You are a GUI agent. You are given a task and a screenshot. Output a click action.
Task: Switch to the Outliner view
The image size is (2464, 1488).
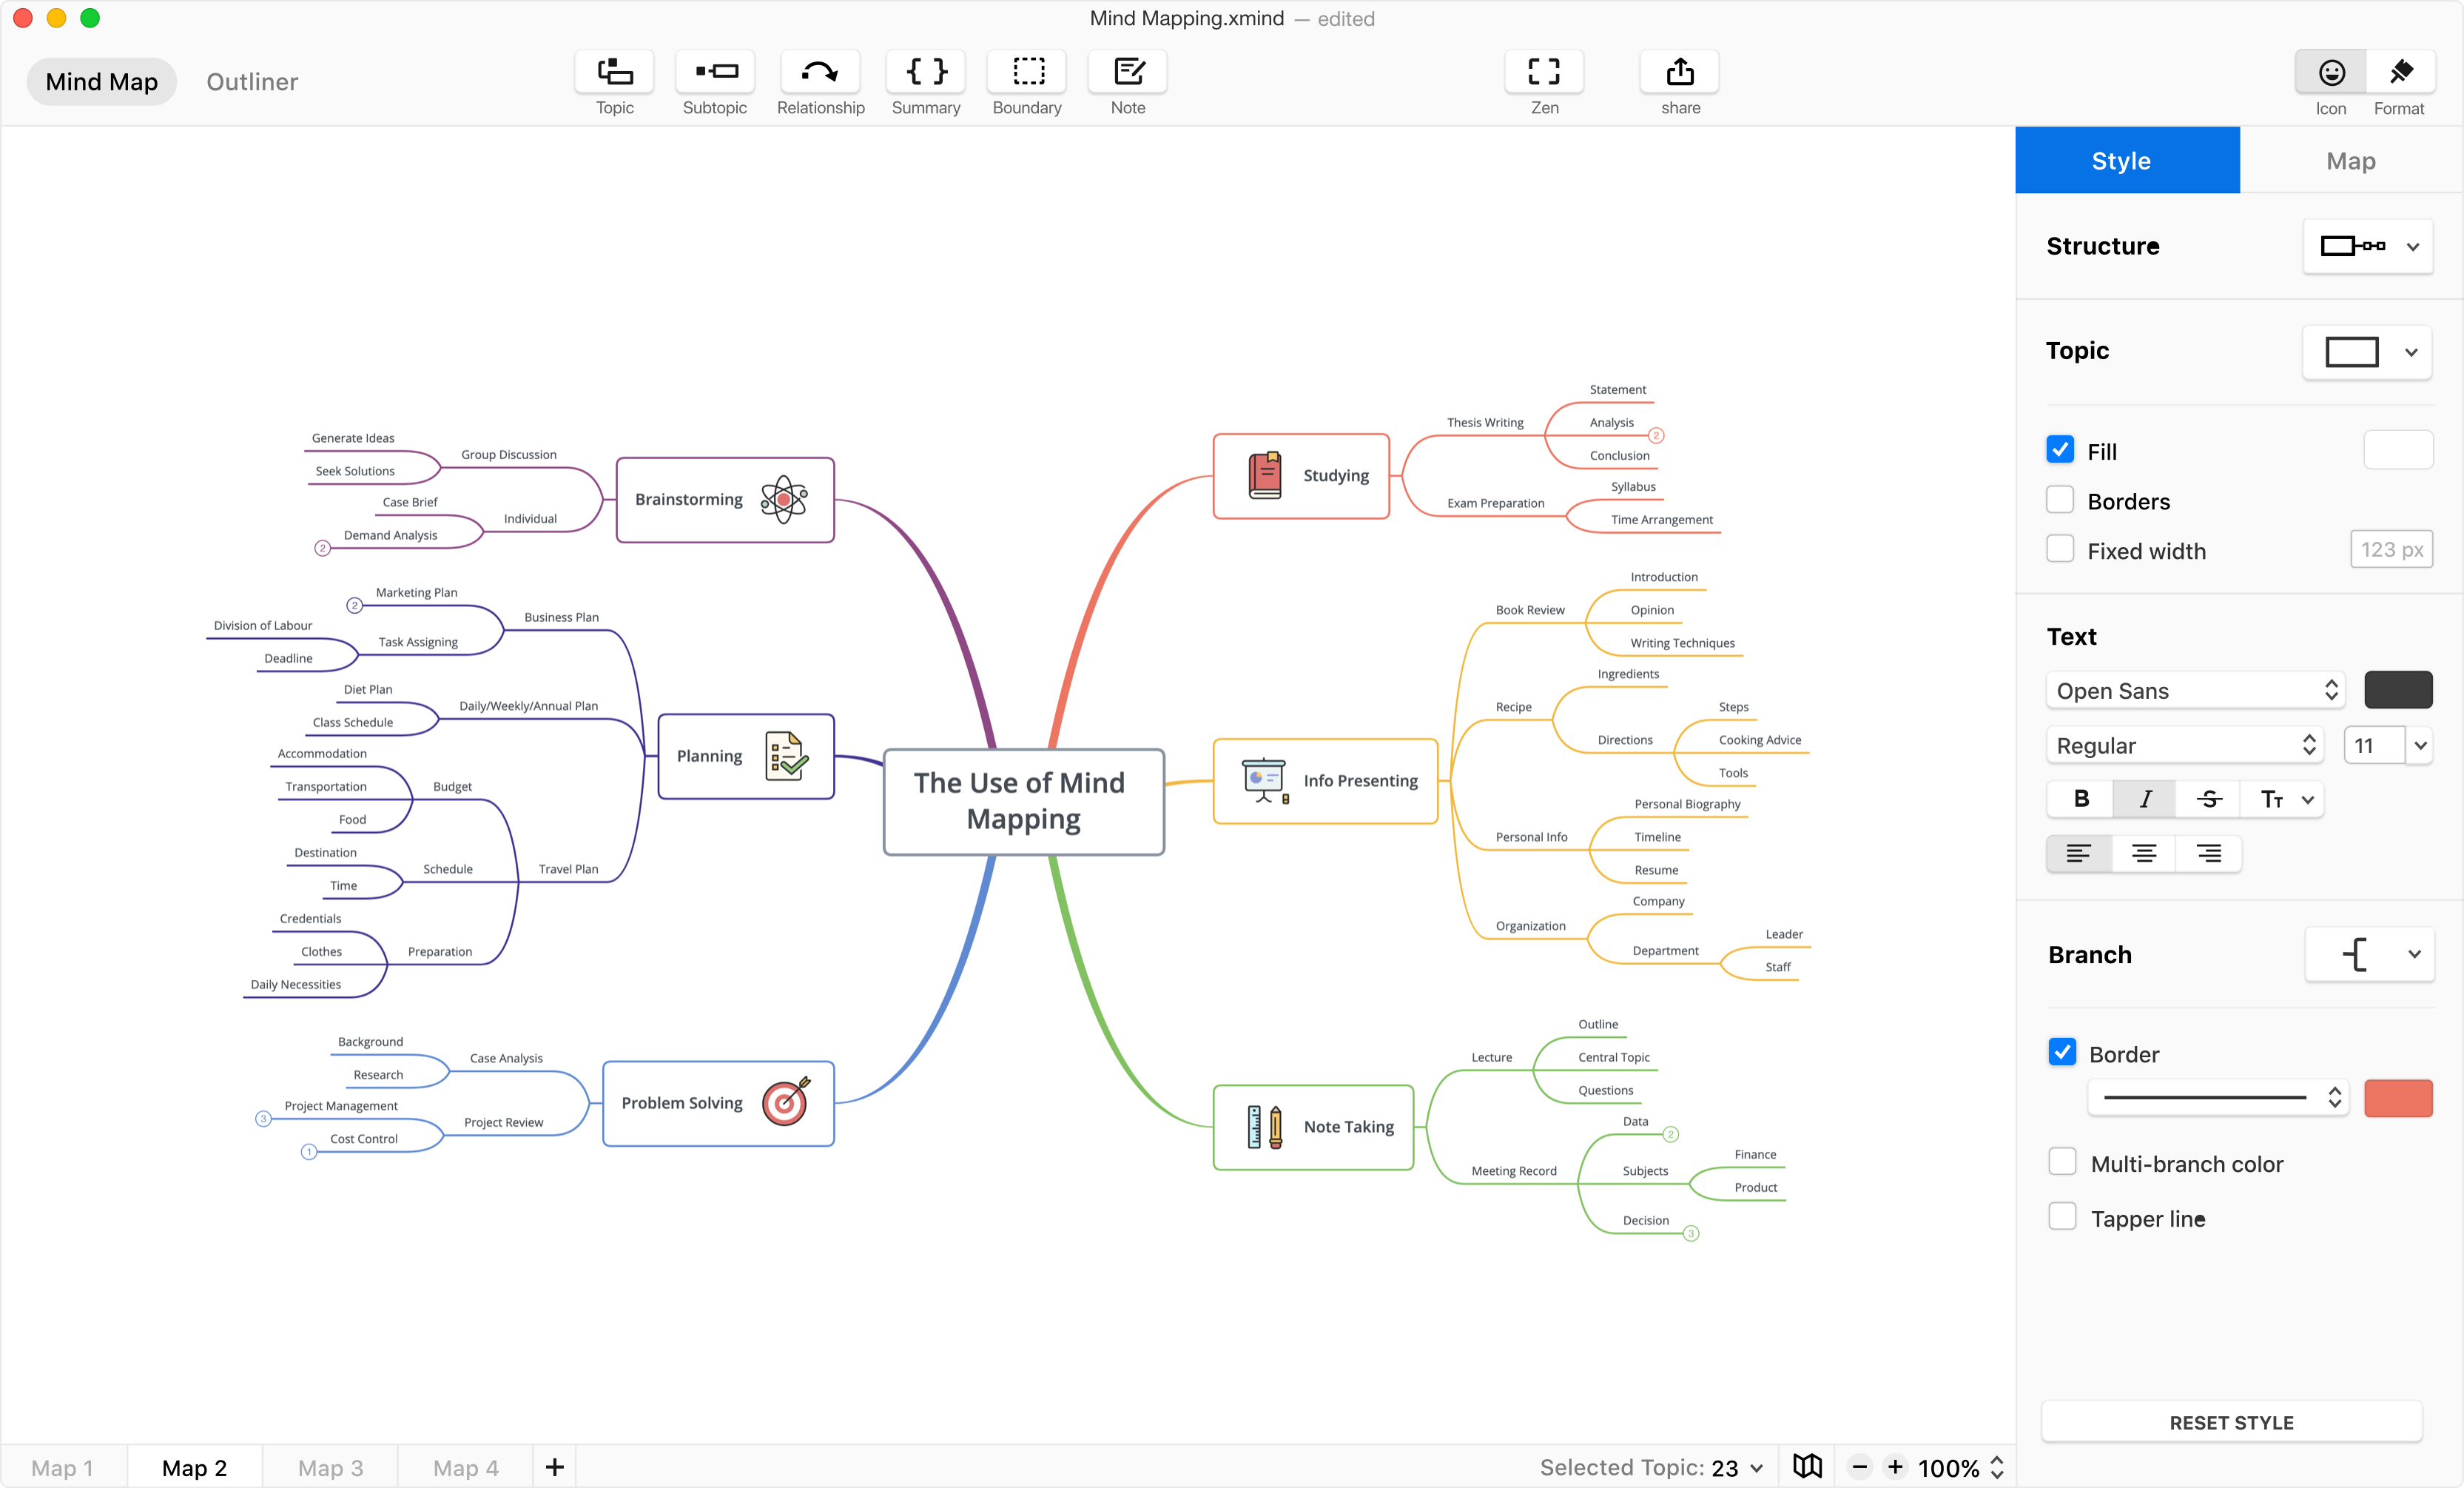[x=251, y=81]
